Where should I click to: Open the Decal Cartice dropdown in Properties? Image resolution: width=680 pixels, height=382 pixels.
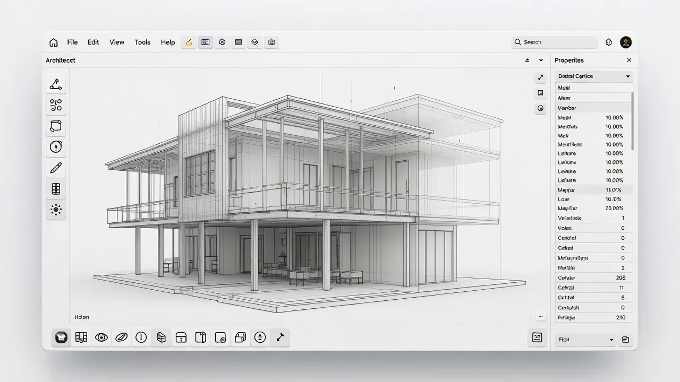pyautogui.click(x=593, y=76)
